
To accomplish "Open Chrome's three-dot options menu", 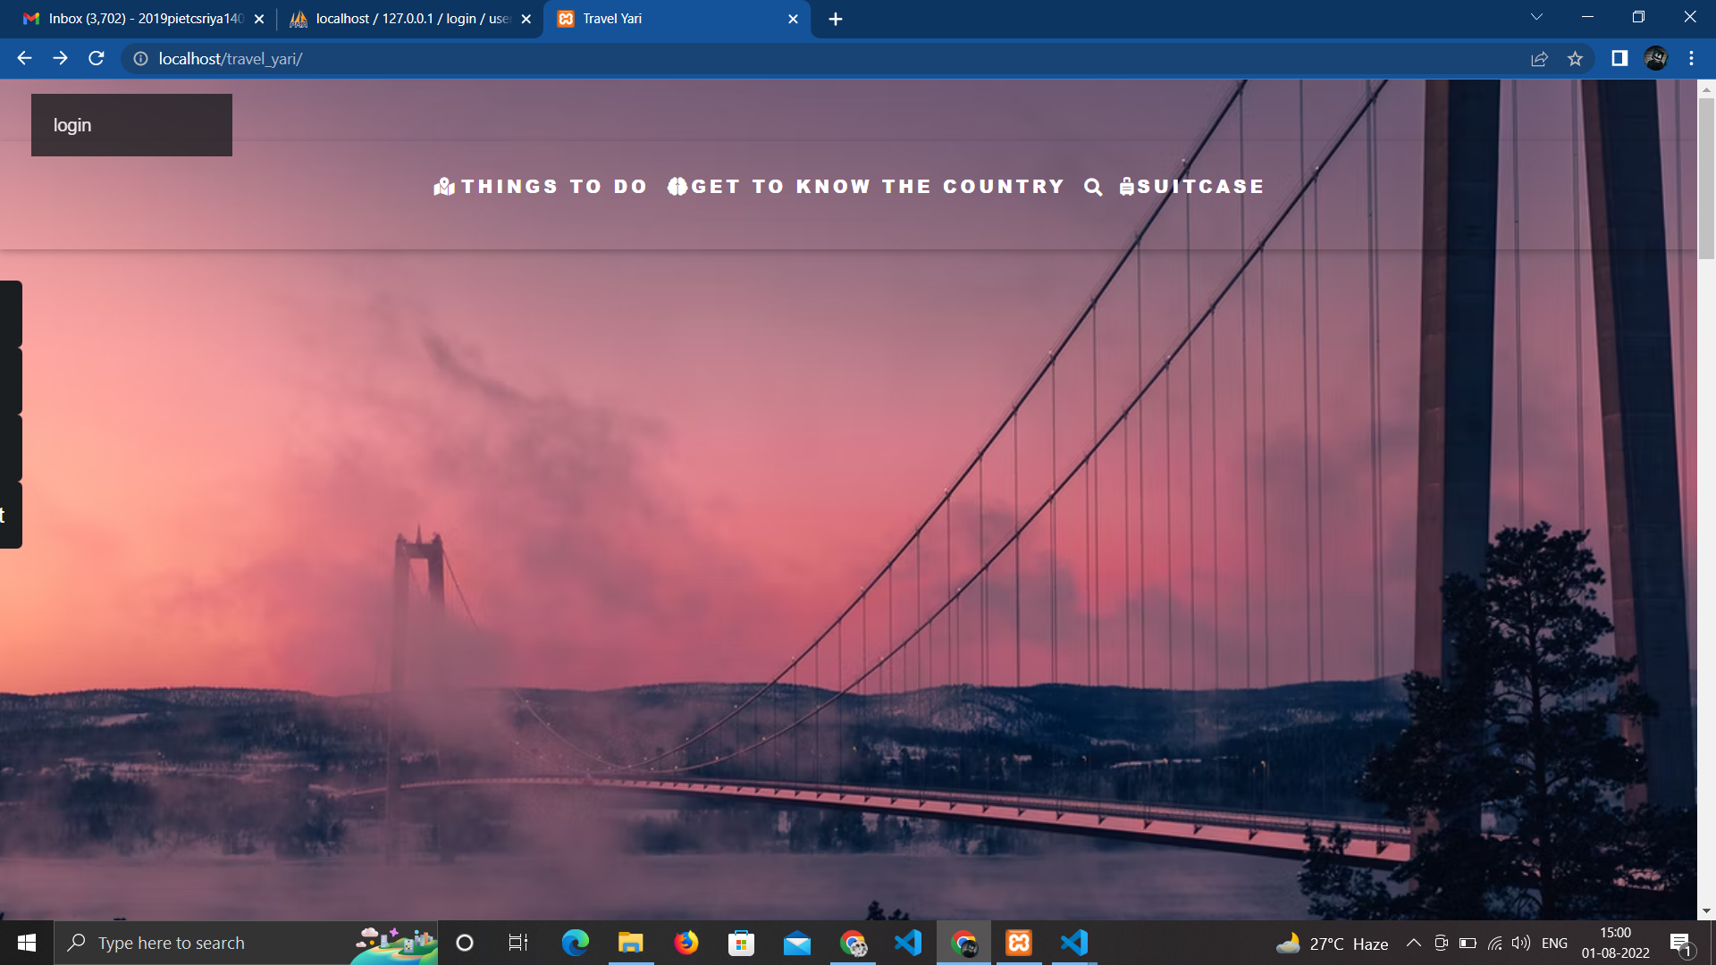I will pyautogui.click(x=1690, y=59).
